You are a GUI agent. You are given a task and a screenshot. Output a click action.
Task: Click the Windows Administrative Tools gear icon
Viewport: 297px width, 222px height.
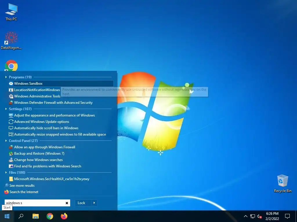tap(11, 96)
